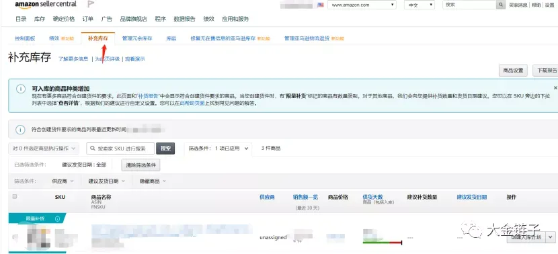Click the 建议发货日期 : 全部 filter text

pyautogui.click(x=84, y=165)
